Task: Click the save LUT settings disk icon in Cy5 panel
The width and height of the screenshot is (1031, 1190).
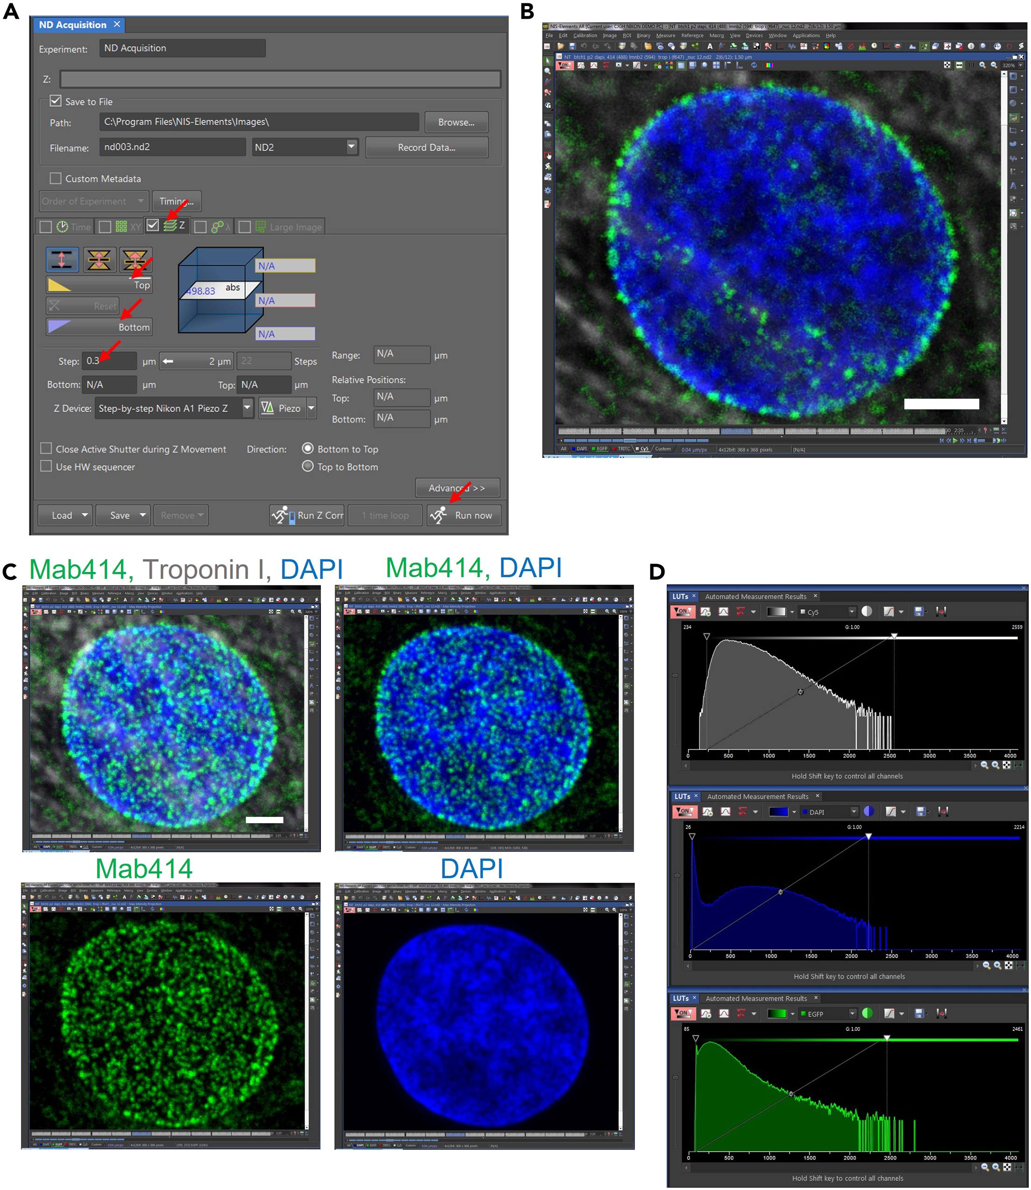Action: [919, 612]
